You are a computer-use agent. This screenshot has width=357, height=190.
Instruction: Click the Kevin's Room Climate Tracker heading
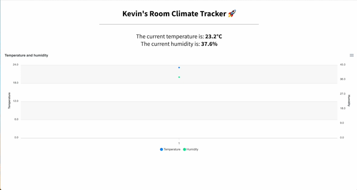coord(174,14)
